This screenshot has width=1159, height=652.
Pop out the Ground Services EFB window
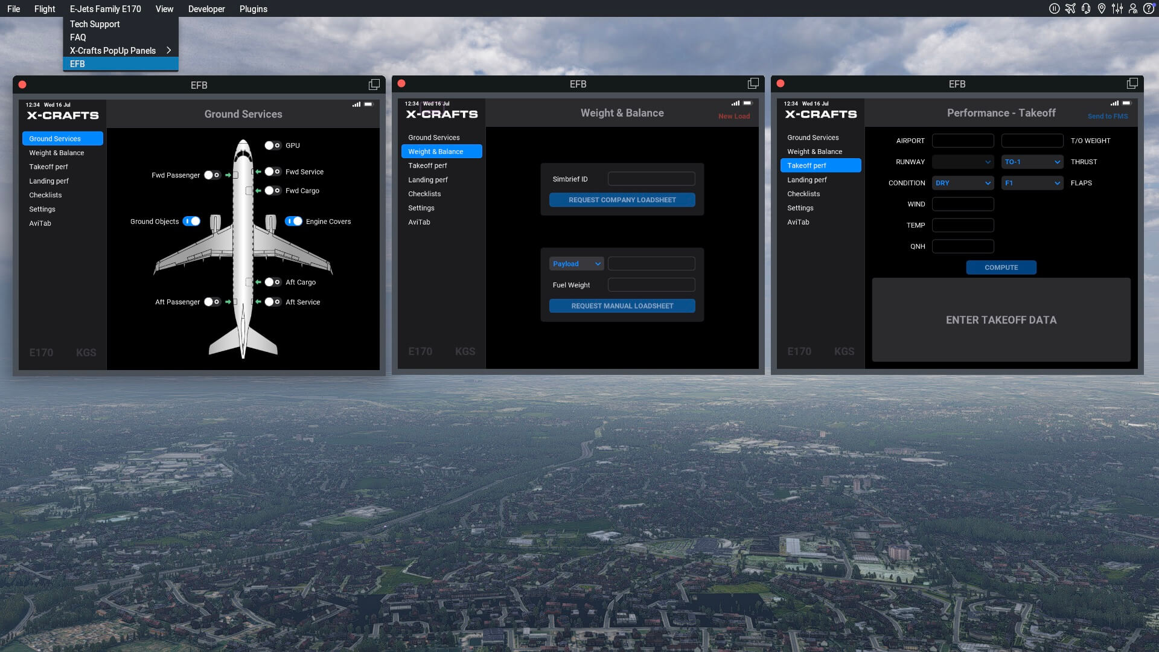[x=374, y=85]
